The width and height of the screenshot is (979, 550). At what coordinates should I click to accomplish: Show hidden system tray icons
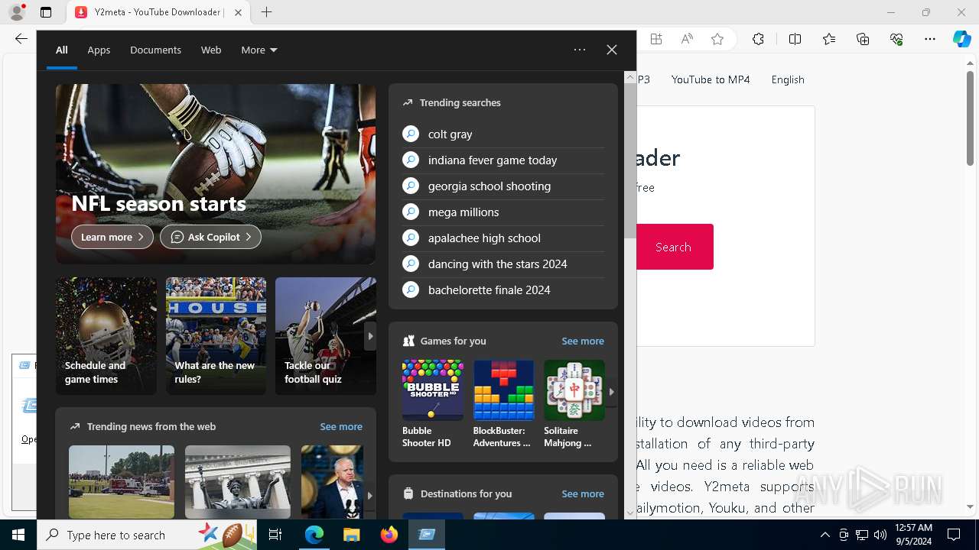825,535
